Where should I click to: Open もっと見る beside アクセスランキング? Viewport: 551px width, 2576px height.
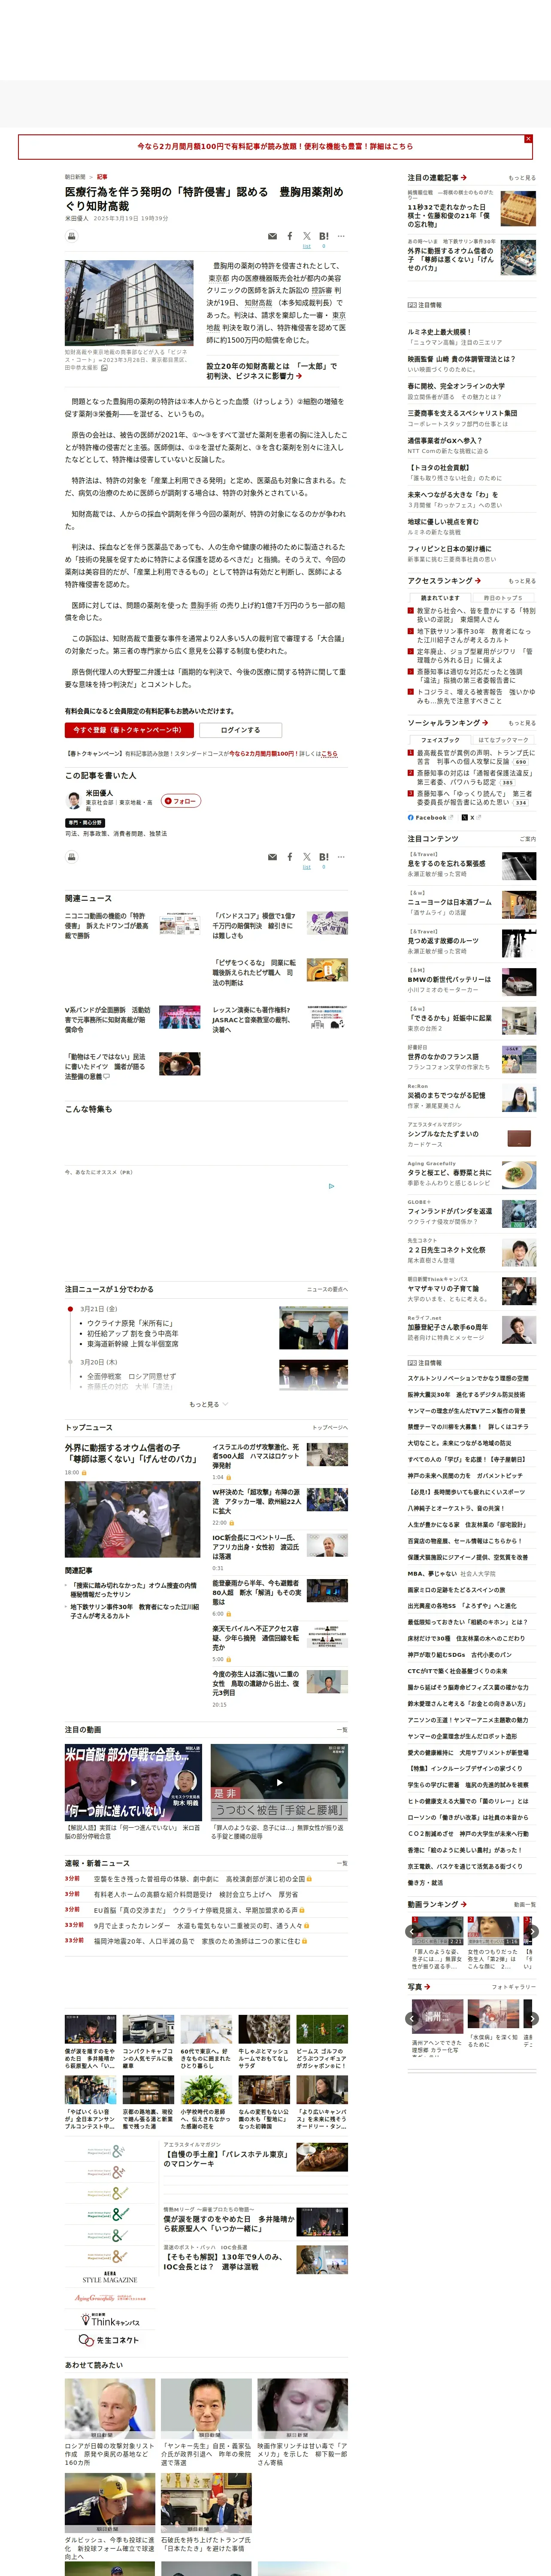522,581
